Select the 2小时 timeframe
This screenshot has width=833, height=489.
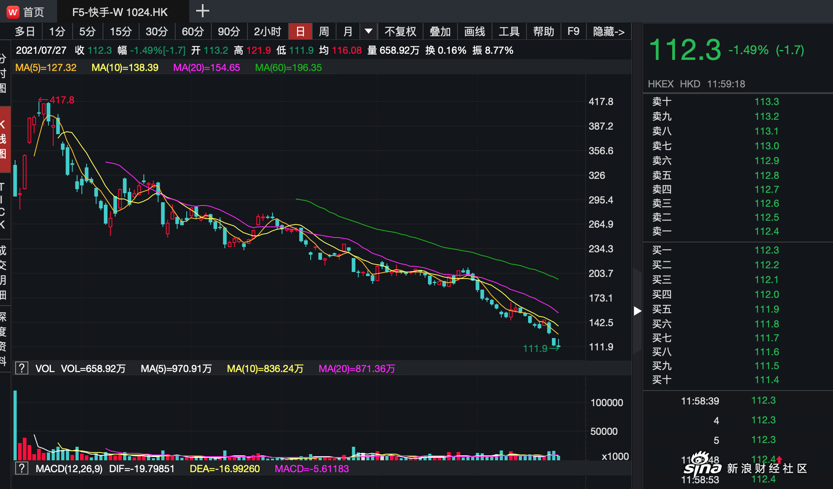click(x=268, y=32)
